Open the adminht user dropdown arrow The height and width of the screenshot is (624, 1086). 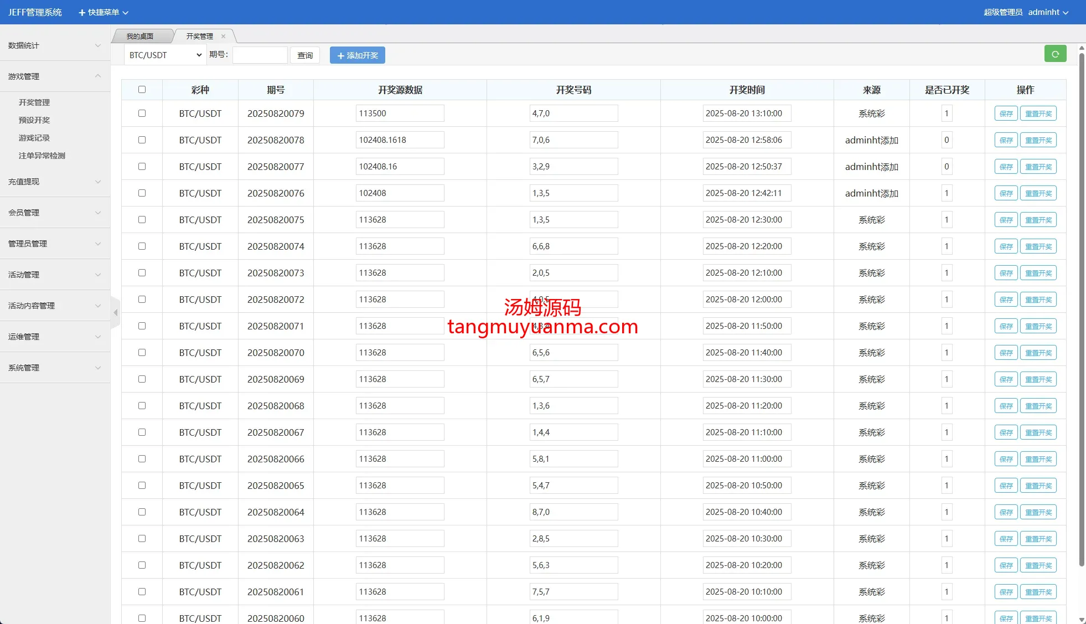pos(1066,13)
